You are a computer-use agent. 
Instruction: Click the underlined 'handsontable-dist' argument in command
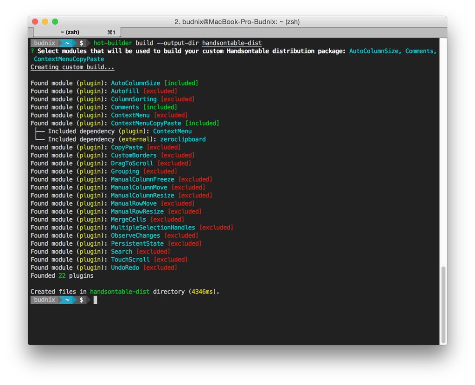232,43
